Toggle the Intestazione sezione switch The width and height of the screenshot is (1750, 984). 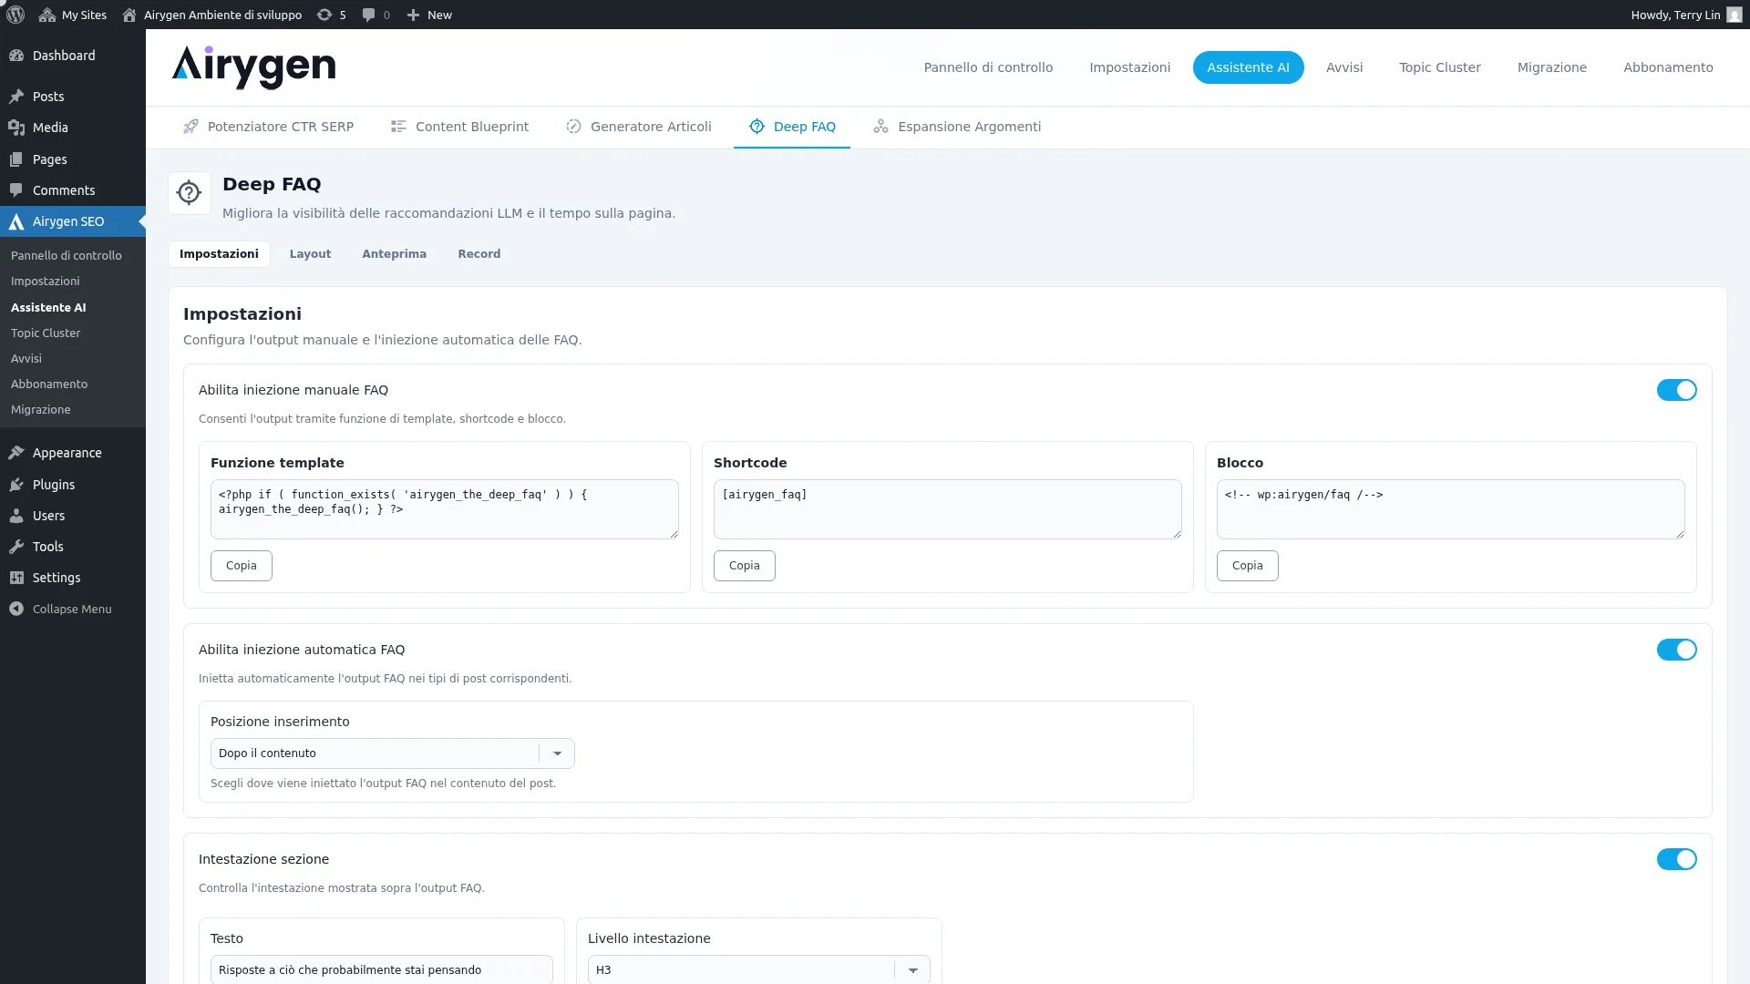(x=1676, y=859)
